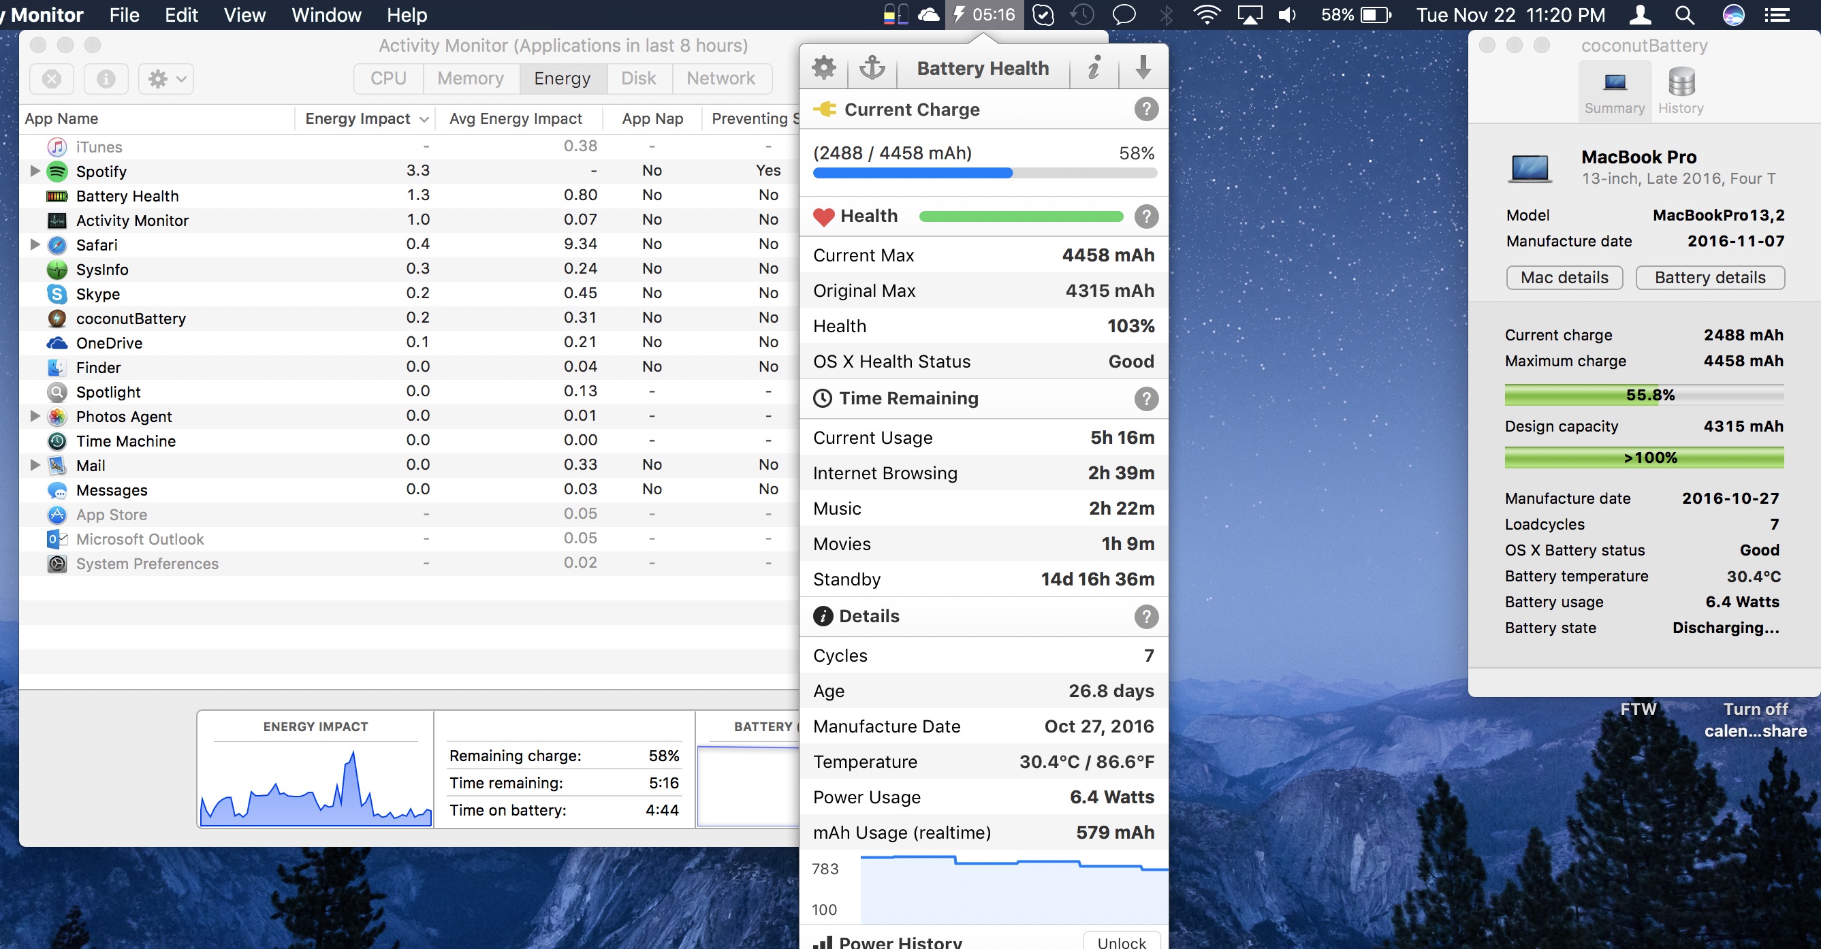Expand the Mail process disclosure triangle

click(34, 465)
